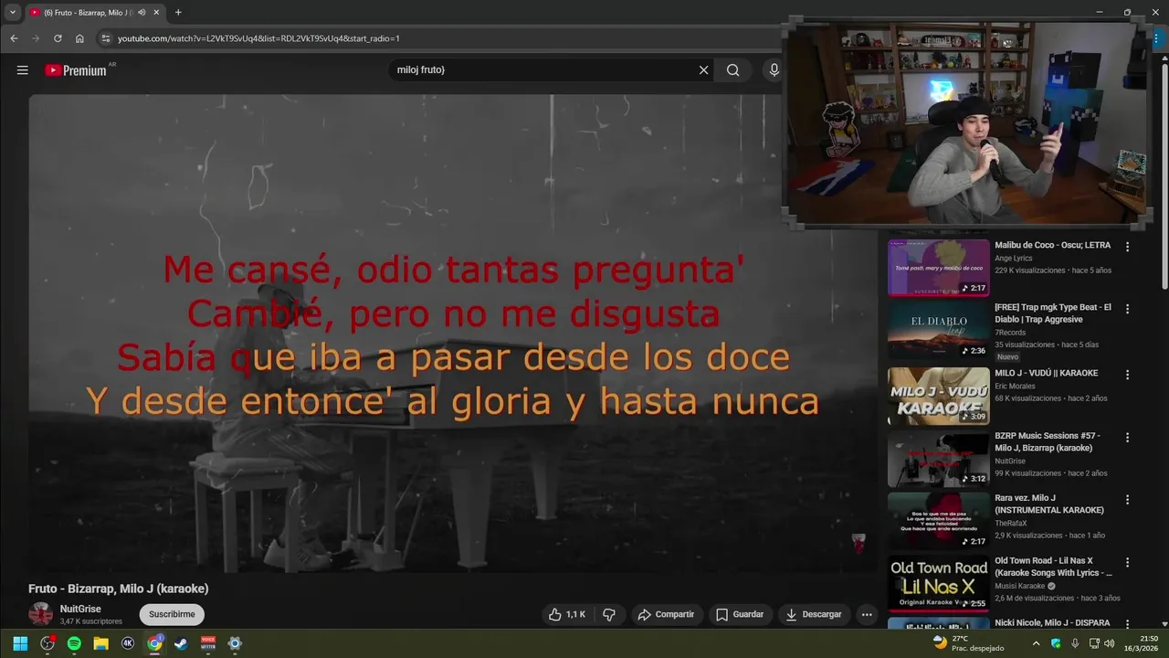Viewport: 1169px width, 658px height.
Task: Open options for Nicki Nicole DISPARA video
Action: [1127, 624]
